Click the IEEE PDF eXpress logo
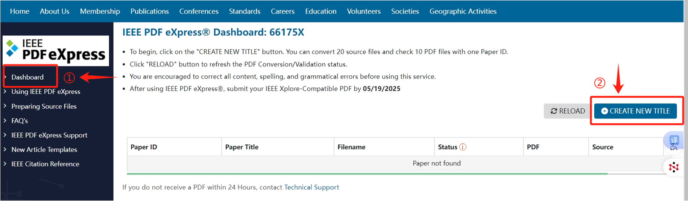The height and width of the screenshot is (204, 688). 56,51
